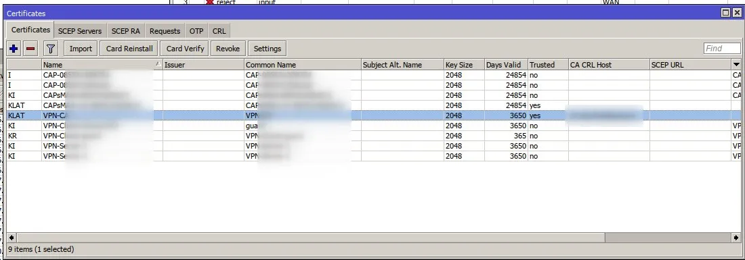Screen dimensions: 745x260
Task: Maximize the Certificates window
Action: (x=725, y=14)
